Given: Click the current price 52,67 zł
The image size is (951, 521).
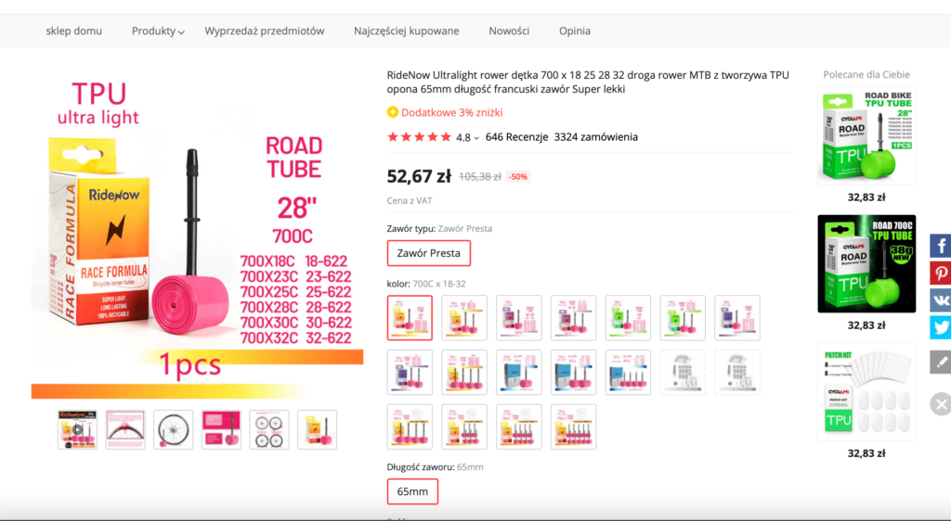Looking at the screenshot, I should click(419, 176).
